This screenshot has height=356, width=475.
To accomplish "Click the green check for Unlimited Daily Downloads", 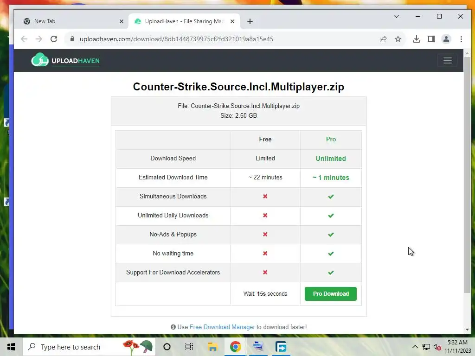I will click(331, 216).
